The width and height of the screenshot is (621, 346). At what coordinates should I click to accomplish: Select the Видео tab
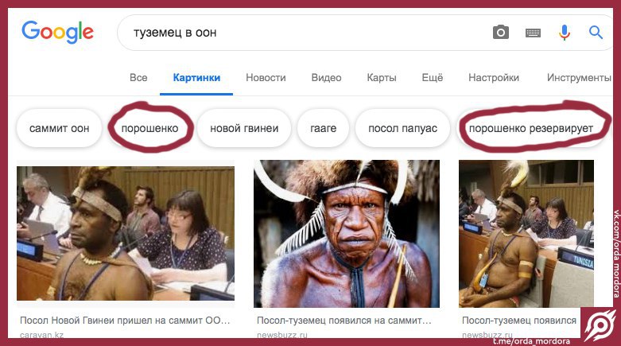(326, 78)
